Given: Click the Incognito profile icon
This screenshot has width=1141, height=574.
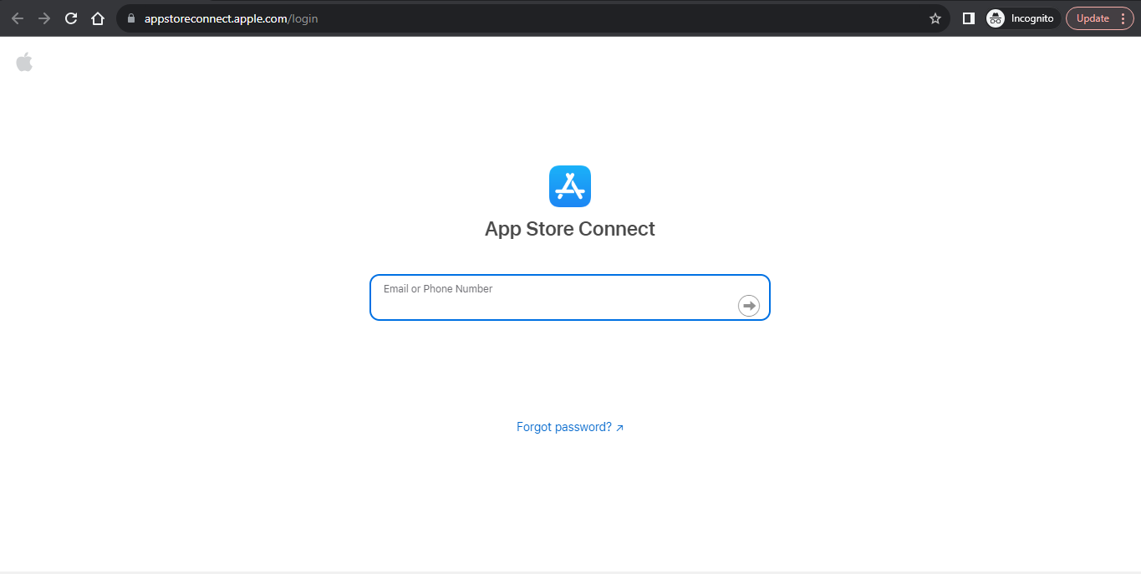Looking at the screenshot, I should click(994, 18).
